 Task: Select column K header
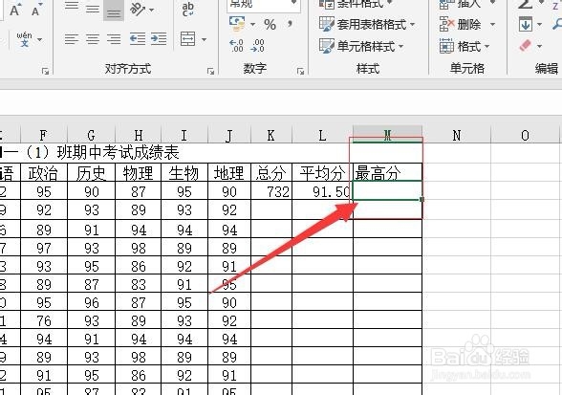[271, 135]
